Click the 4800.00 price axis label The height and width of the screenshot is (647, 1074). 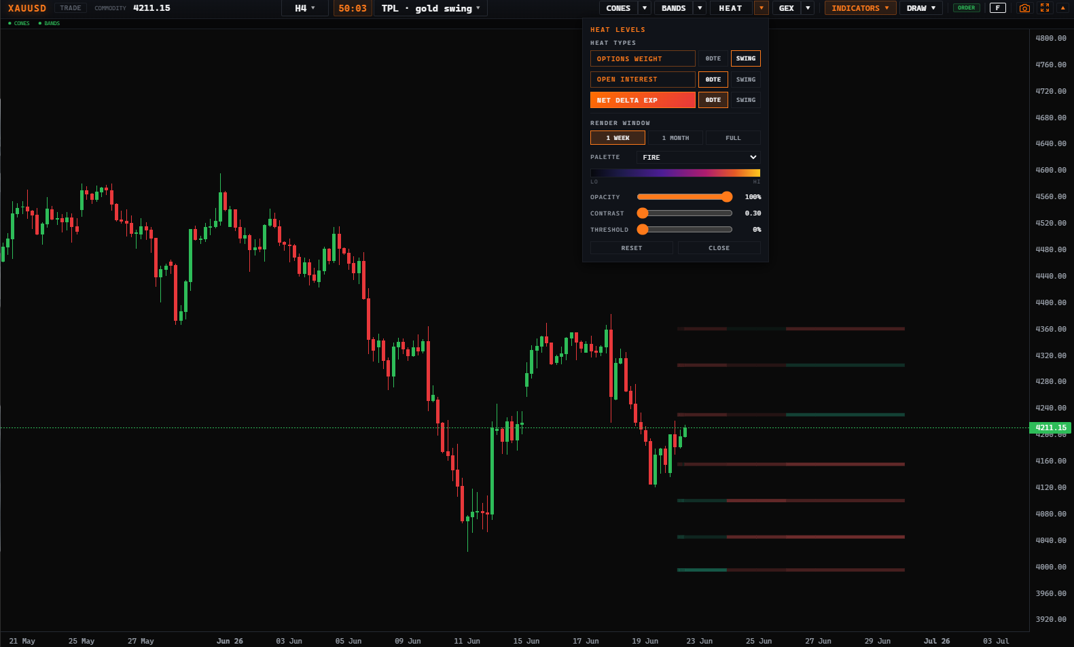tap(1051, 38)
